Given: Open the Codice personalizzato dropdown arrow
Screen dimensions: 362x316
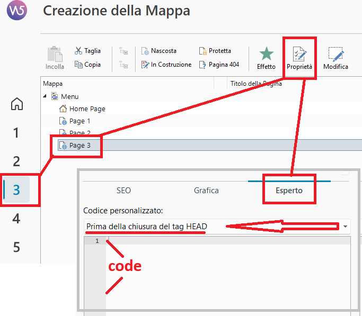Looking at the screenshot, I should click(345, 227).
